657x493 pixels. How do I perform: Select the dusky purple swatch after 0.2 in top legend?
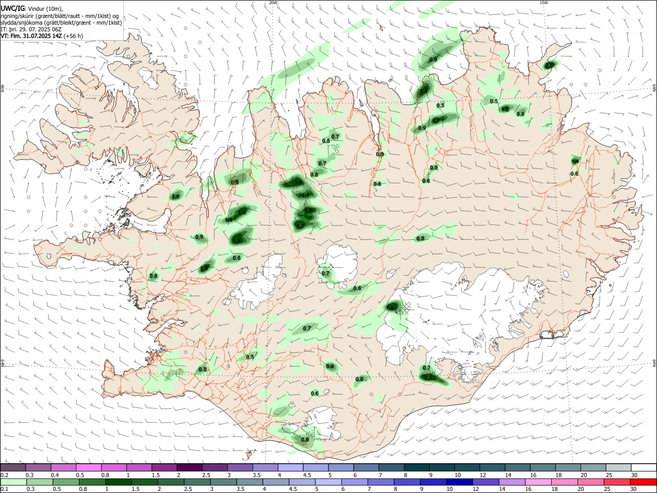(14, 468)
